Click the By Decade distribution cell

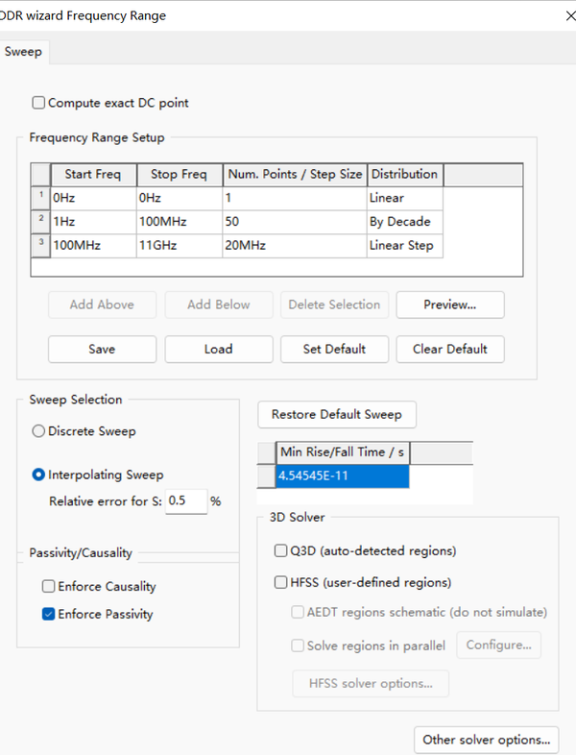[404, 221]
